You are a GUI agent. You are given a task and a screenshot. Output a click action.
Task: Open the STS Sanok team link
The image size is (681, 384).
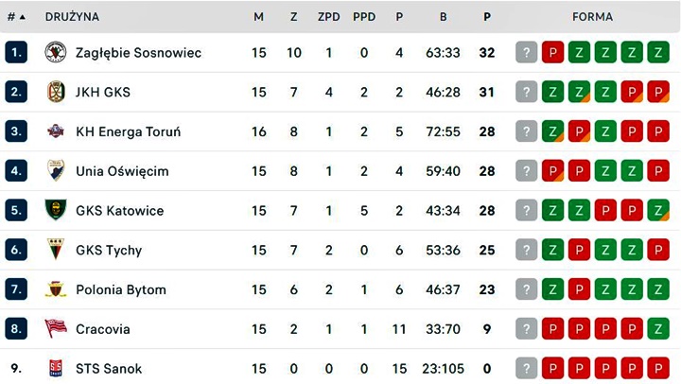point(109,369)
